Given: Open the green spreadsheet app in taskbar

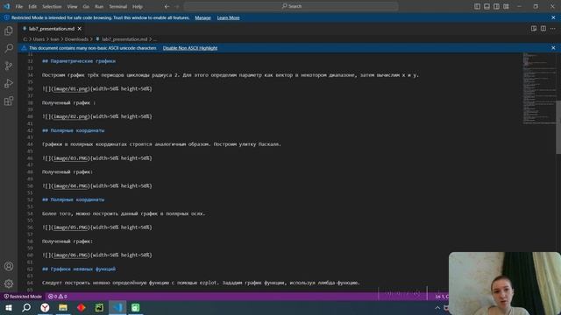Looking at the screenshot, I should click(135, 307).
